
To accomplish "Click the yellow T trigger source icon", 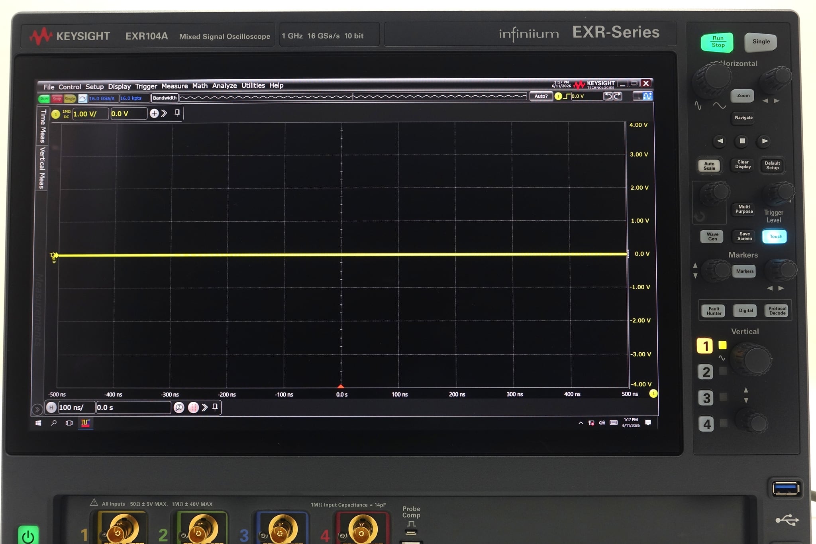I will tap(558, 96).
